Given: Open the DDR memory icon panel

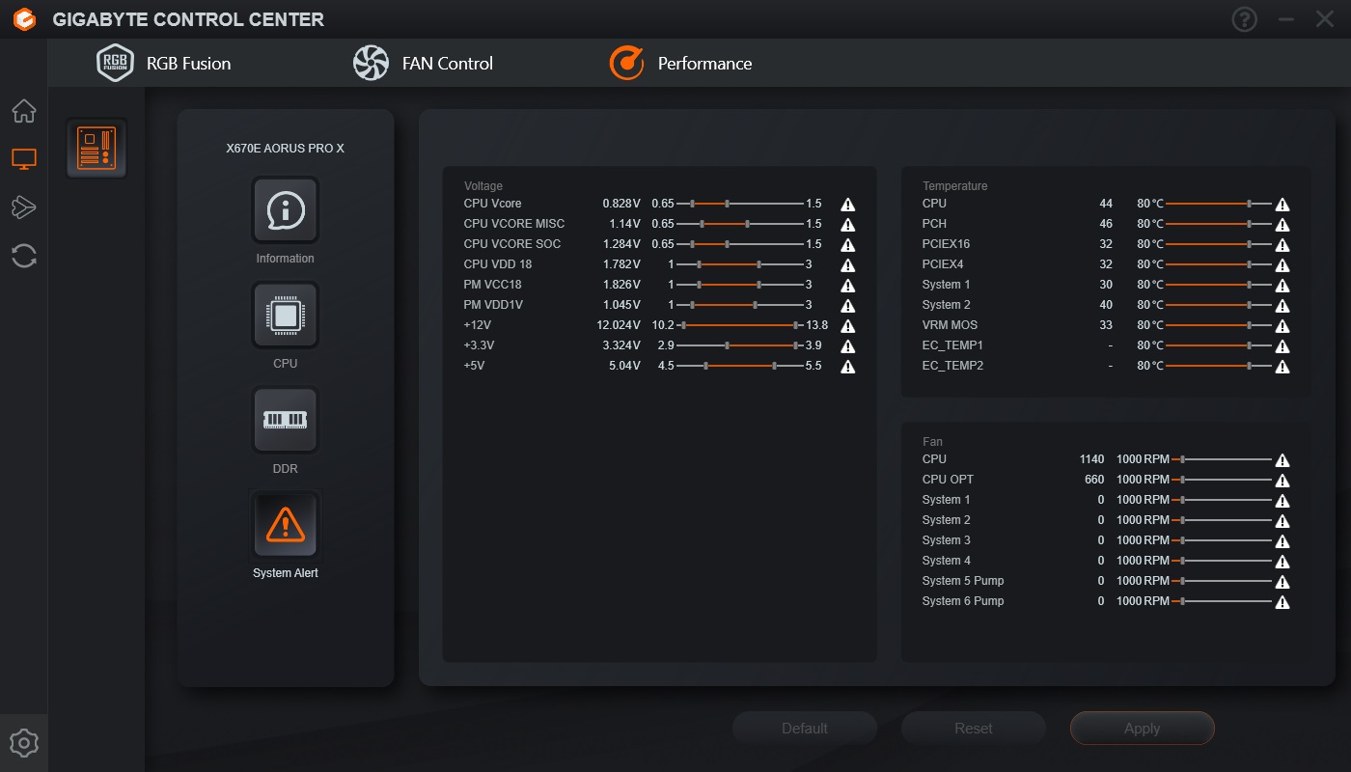Looking at the screenshot, I should [x=286, y=420].
